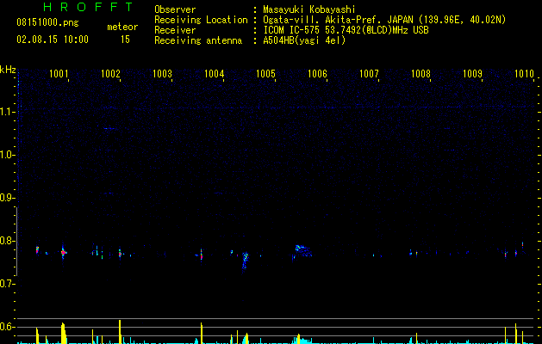Click the 1004 time marker

[x=214, y=74]
